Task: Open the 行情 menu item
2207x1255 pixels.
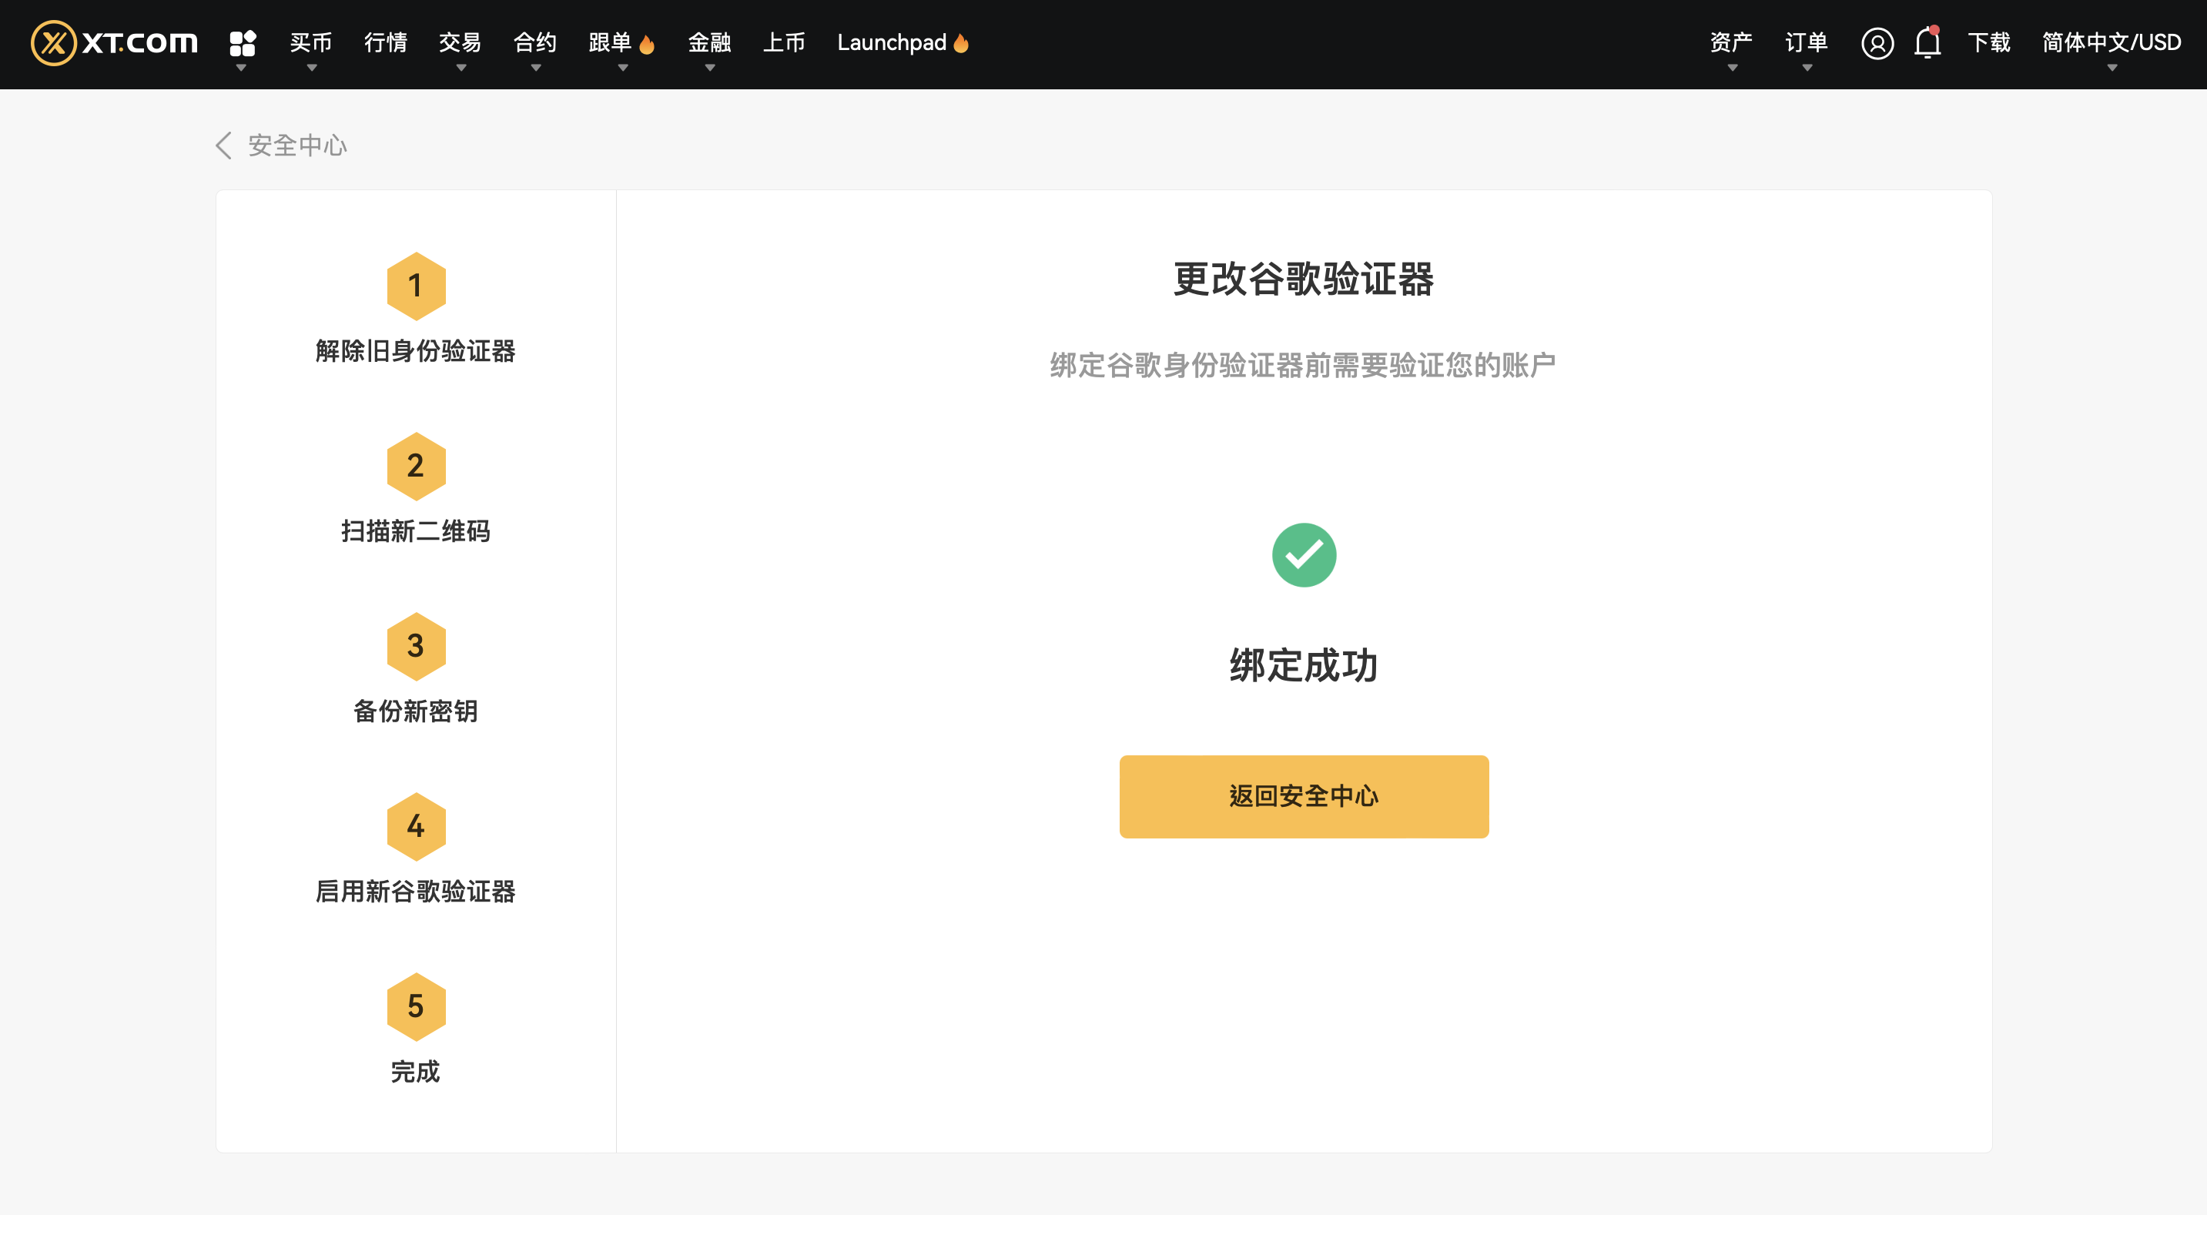Action: (385, 43)
